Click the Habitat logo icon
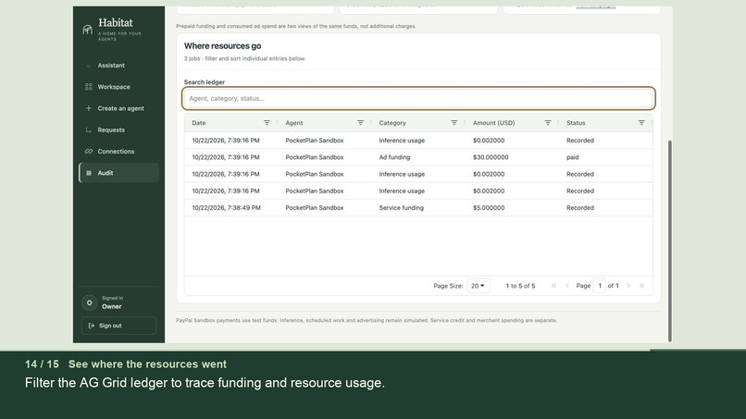 [87, 30]
